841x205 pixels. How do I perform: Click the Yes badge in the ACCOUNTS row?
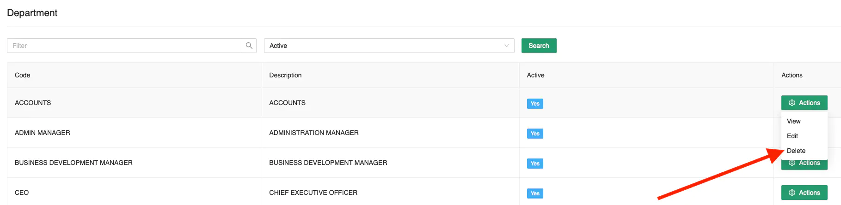pyautogui.click(x=534, y=104)
